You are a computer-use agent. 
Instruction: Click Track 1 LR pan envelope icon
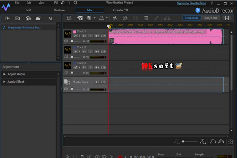click(x=103, y=36)
